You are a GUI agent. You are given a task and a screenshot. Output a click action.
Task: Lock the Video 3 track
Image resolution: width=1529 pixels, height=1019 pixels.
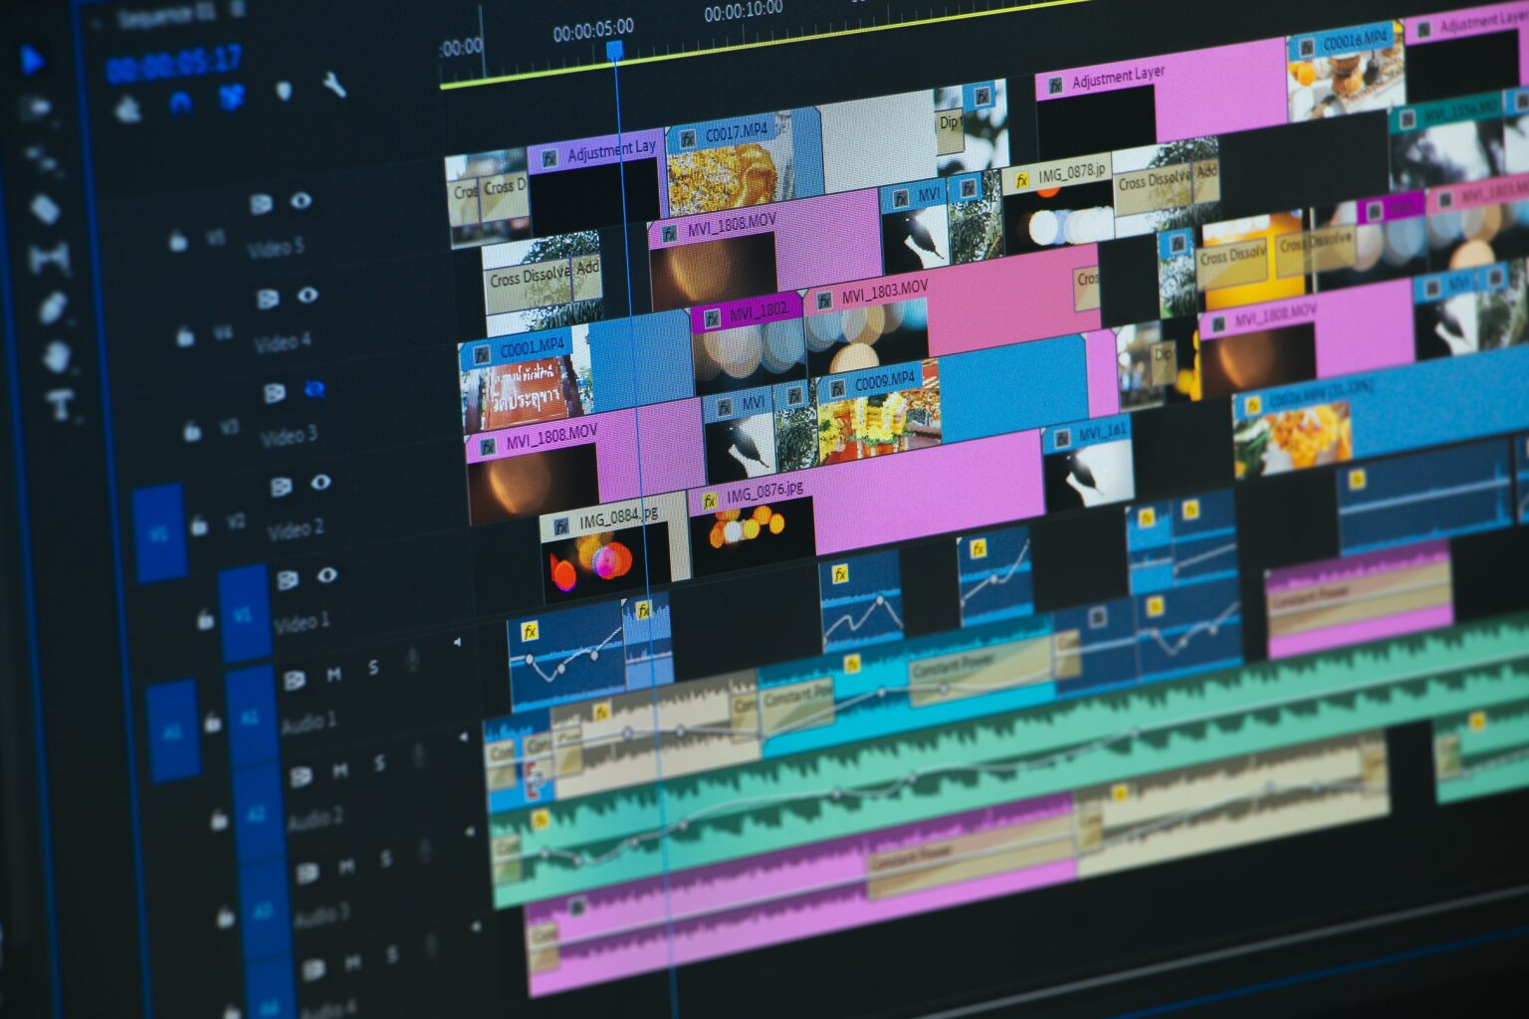click(x=190, y=432)
